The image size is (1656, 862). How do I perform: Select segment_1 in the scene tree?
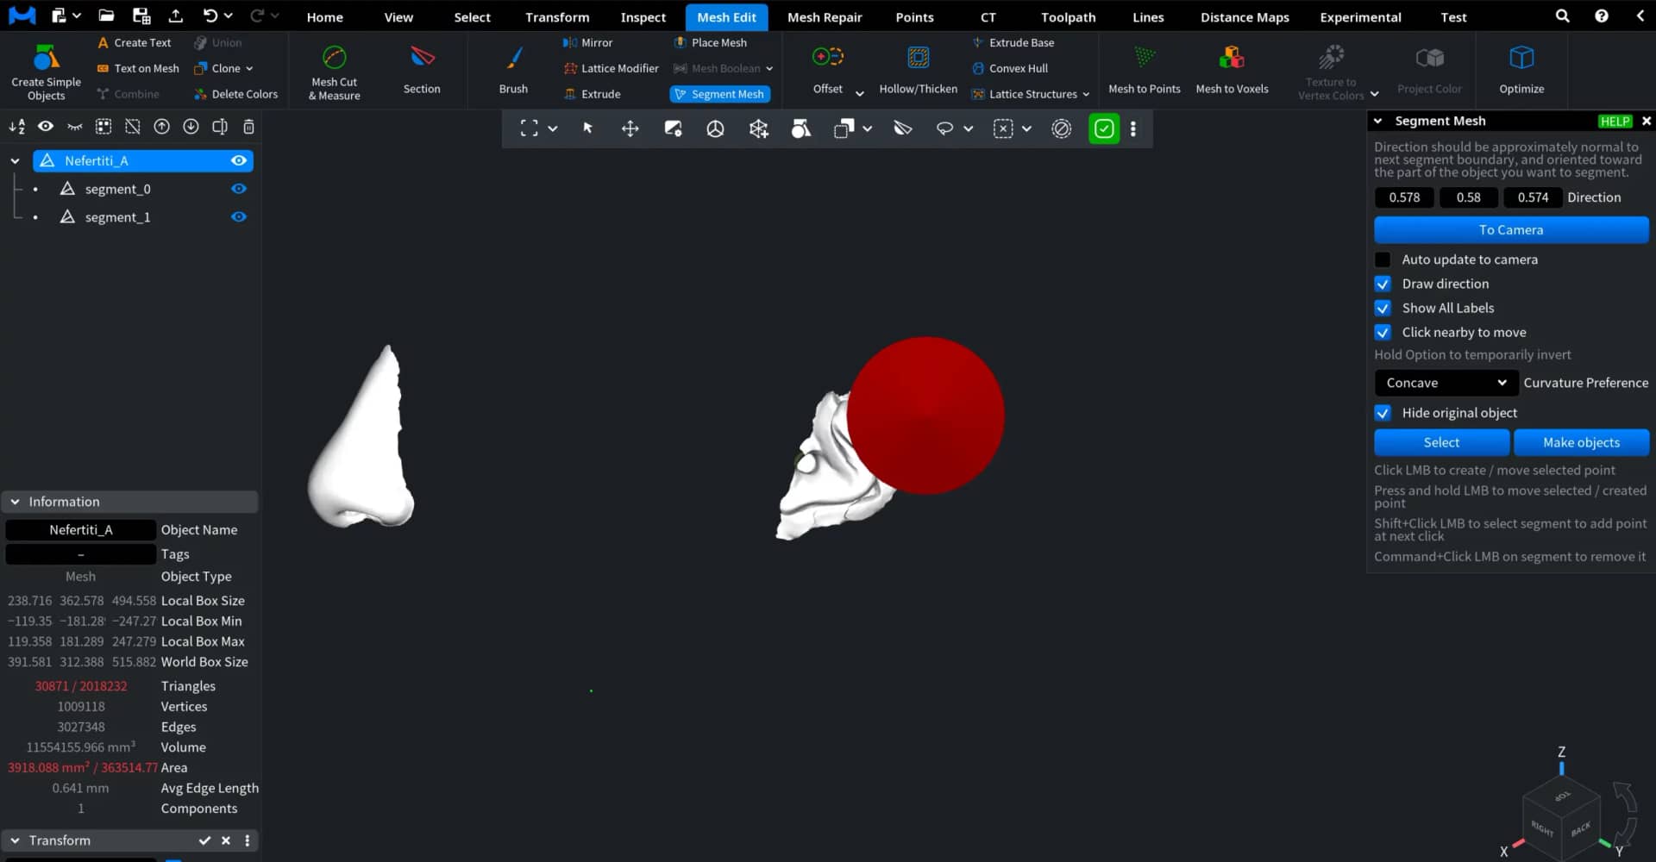(117, 217)
